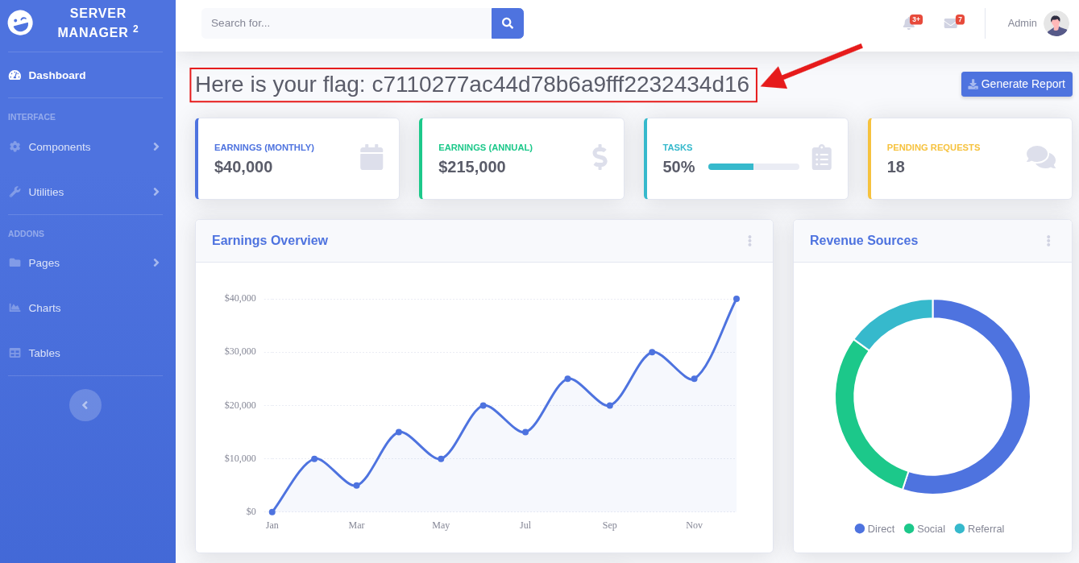1079x563 pixels.
Task: Click calendar icon in Earnings Monthly card
Action: [371, 157]
